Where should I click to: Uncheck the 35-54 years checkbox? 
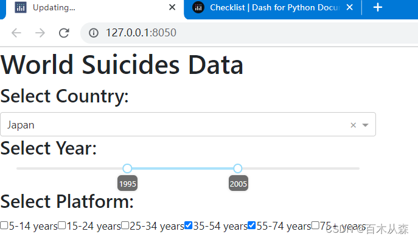coord(188,225)
